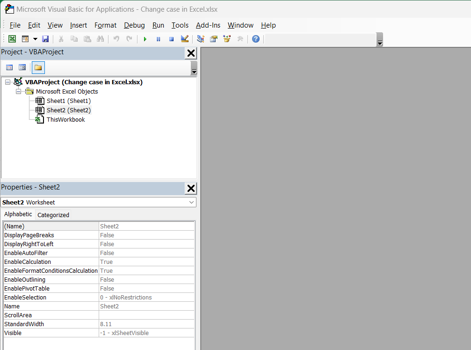Click the Visible xlSheetVisible value
The height and width of the screenshot is (350, 471).
[x=146, y=333]
